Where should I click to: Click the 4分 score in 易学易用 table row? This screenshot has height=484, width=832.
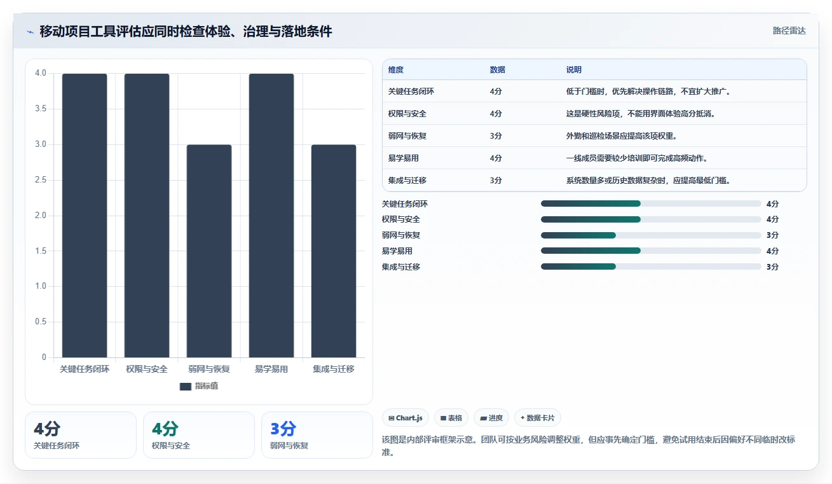tap(496, 158)
